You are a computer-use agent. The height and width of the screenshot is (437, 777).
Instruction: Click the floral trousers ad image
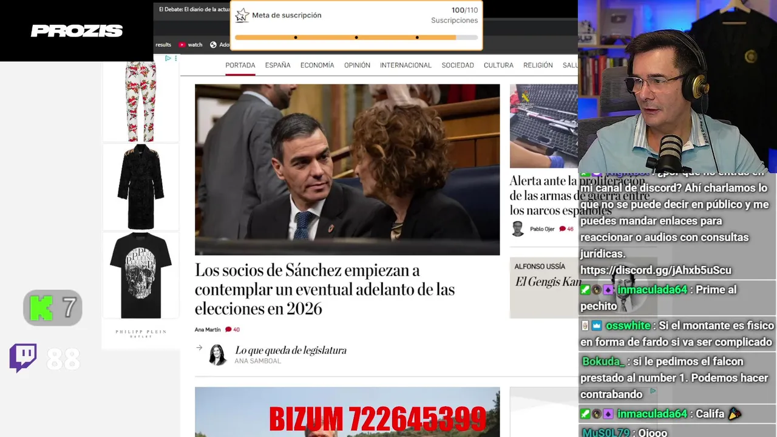coord(141,101)
